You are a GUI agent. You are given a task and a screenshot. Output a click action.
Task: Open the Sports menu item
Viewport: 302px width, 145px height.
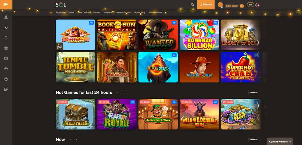coord(97,12)
